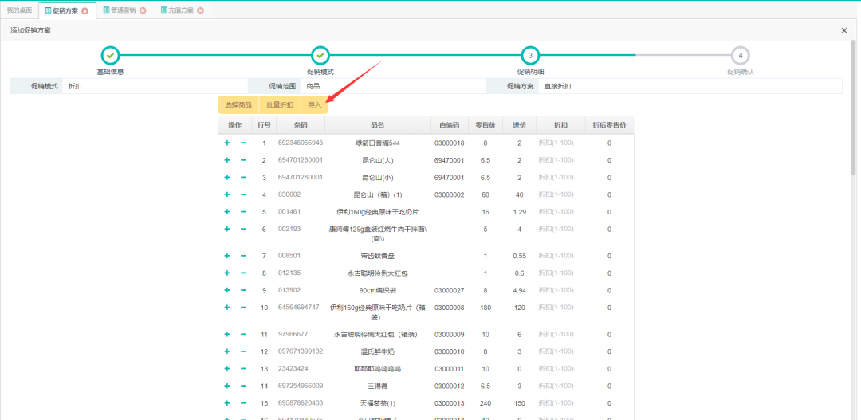Viewport: 861px width, 420px height.
Task: Switch to the 充值方案 tab
Action: coord(175,10)
